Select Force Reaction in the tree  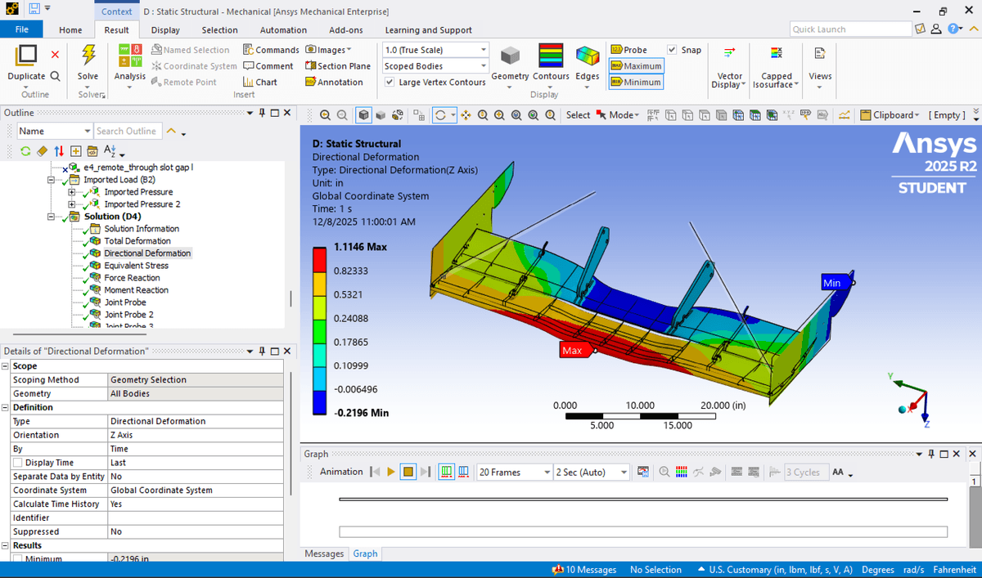point(132,278)
